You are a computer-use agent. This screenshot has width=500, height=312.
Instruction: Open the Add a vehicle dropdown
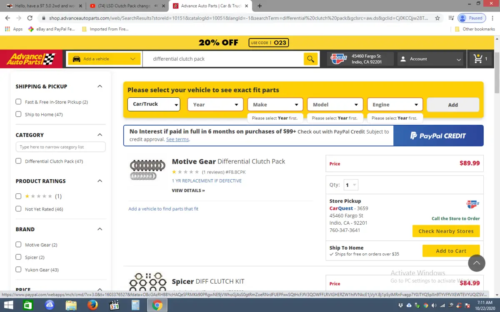tap(104, 59)
